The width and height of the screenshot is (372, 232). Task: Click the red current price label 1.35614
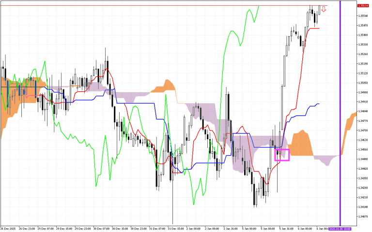(363, 6)
